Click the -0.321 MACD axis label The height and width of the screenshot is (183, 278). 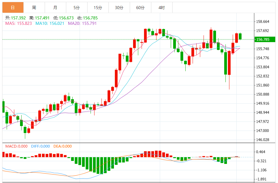point(261,161)
